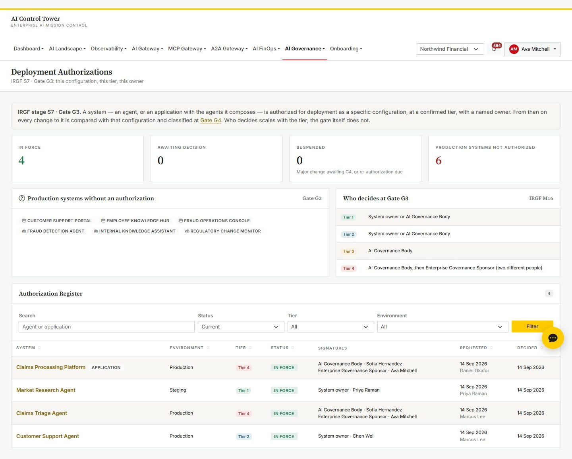Click 'System owner · Chen Wei' signature

[346, 436]
